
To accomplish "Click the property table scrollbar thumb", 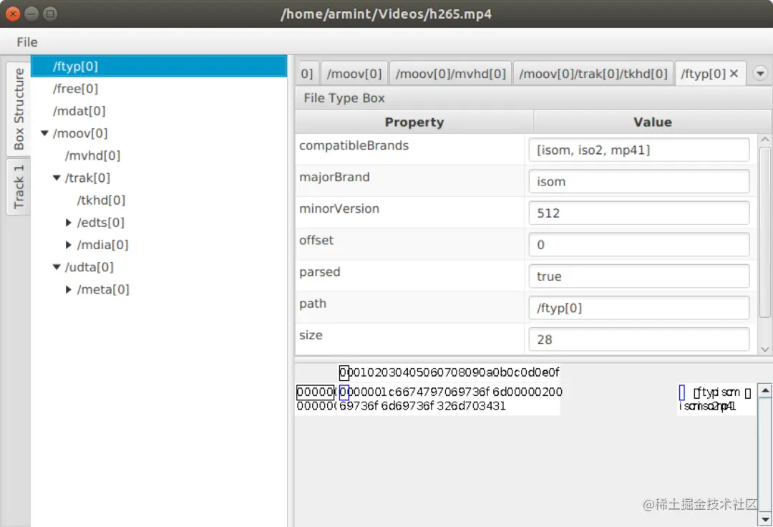I will (x=764, y=232).
